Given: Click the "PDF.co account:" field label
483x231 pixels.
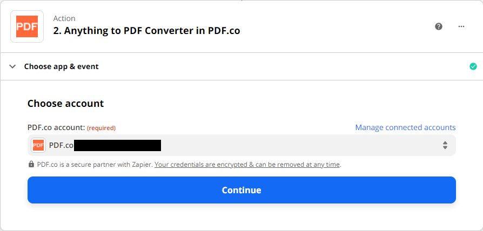Looking at the screenshot, I should pos(56,127).
